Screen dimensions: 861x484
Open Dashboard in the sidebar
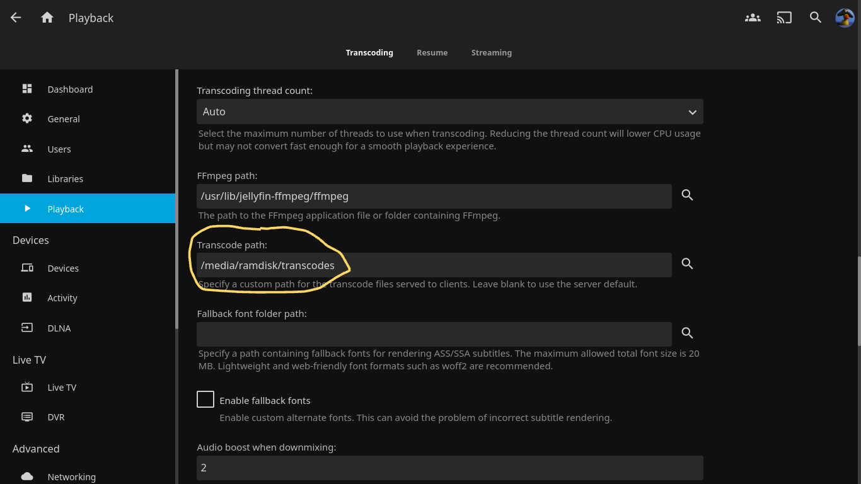click(69, 89)
